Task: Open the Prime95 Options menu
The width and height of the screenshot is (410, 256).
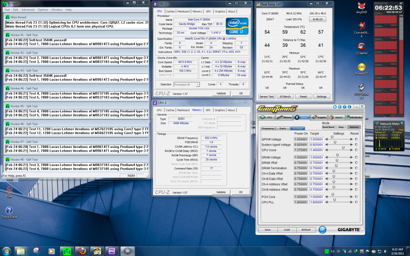Action: pos(43,10)
